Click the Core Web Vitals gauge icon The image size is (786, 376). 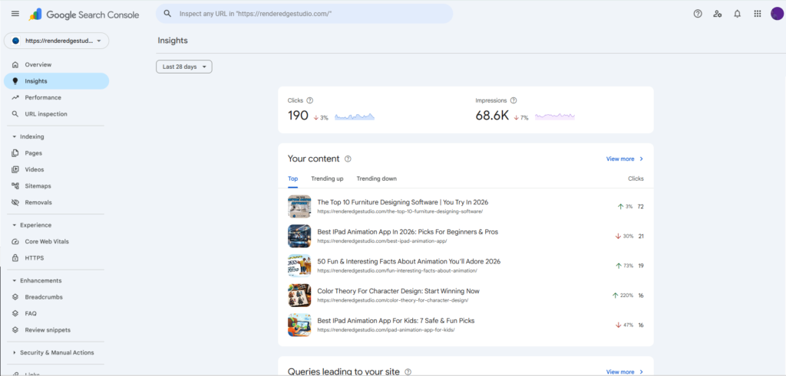(15, 241)
